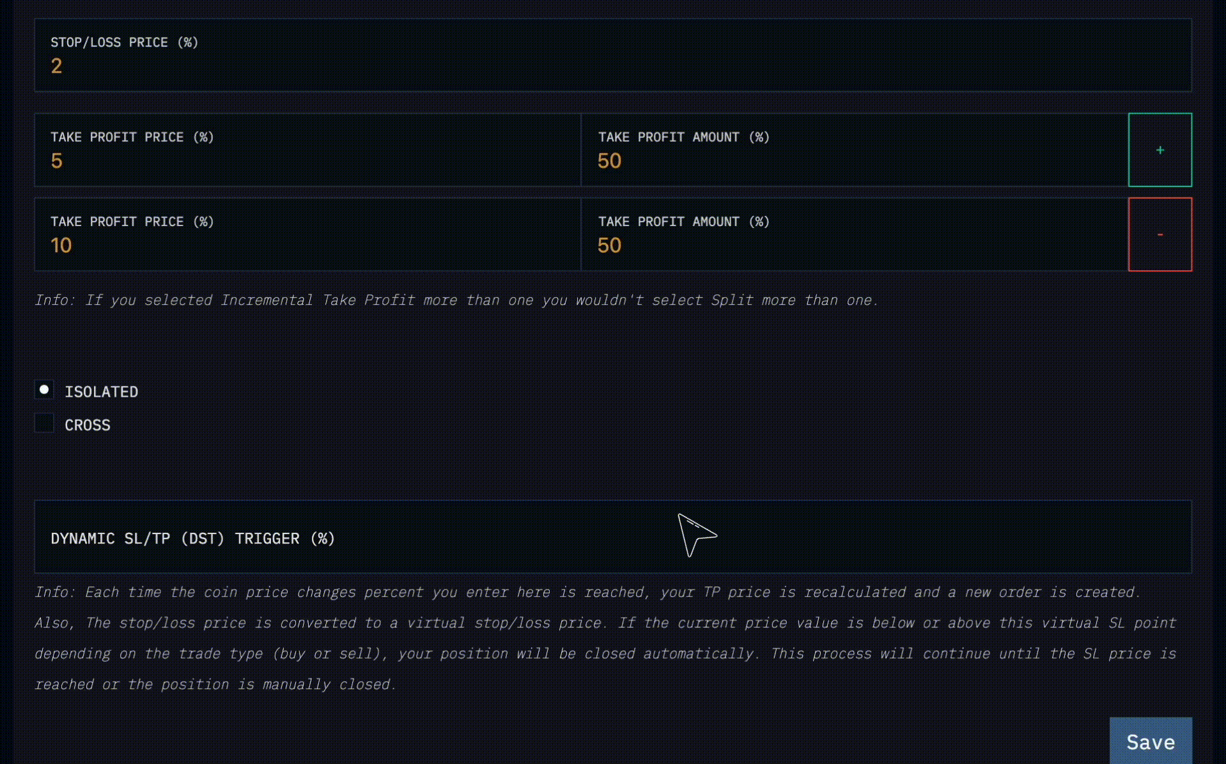Click the Stop/Loss value 2
This screenshot has height=764, width=1226.
point(56,66)
